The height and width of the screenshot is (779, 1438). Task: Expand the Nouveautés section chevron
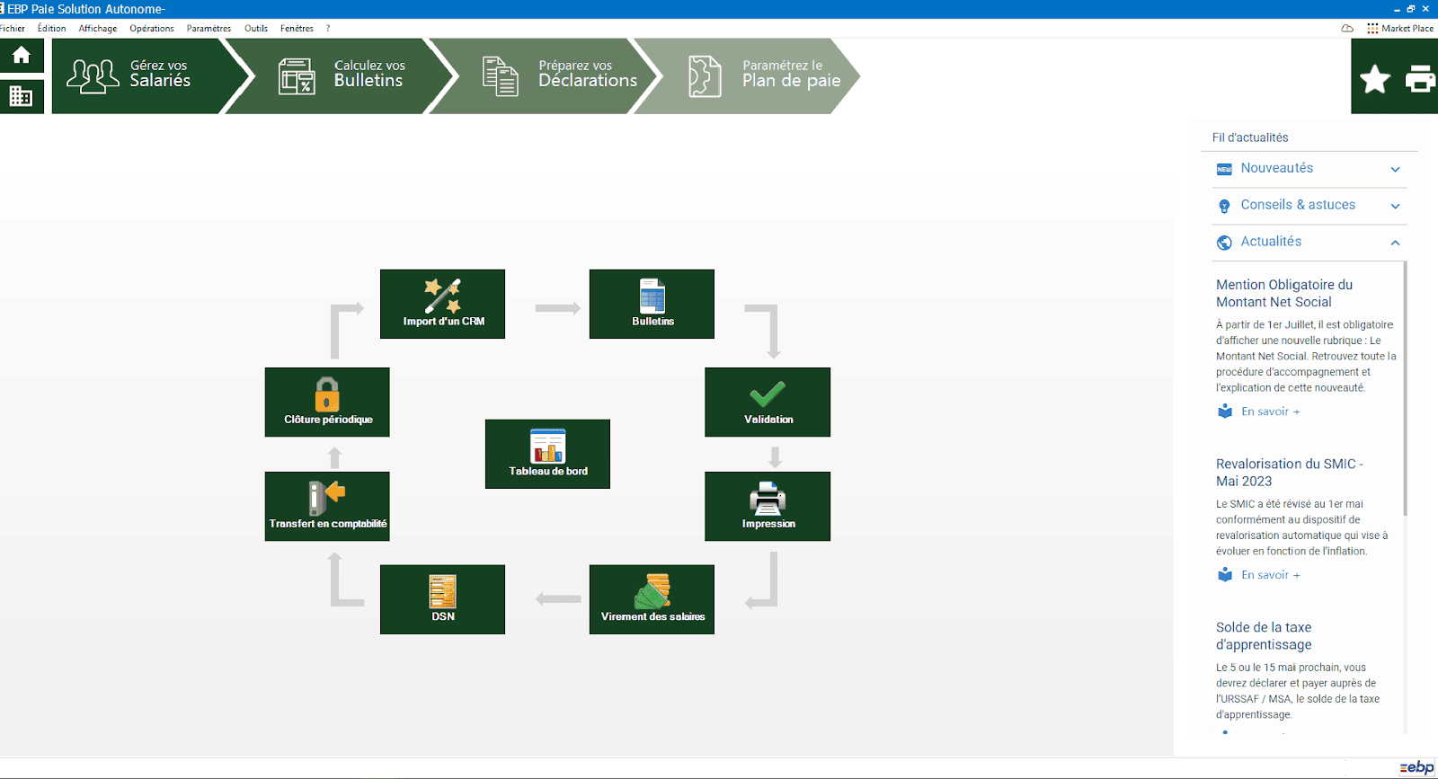pos(1395,169)
